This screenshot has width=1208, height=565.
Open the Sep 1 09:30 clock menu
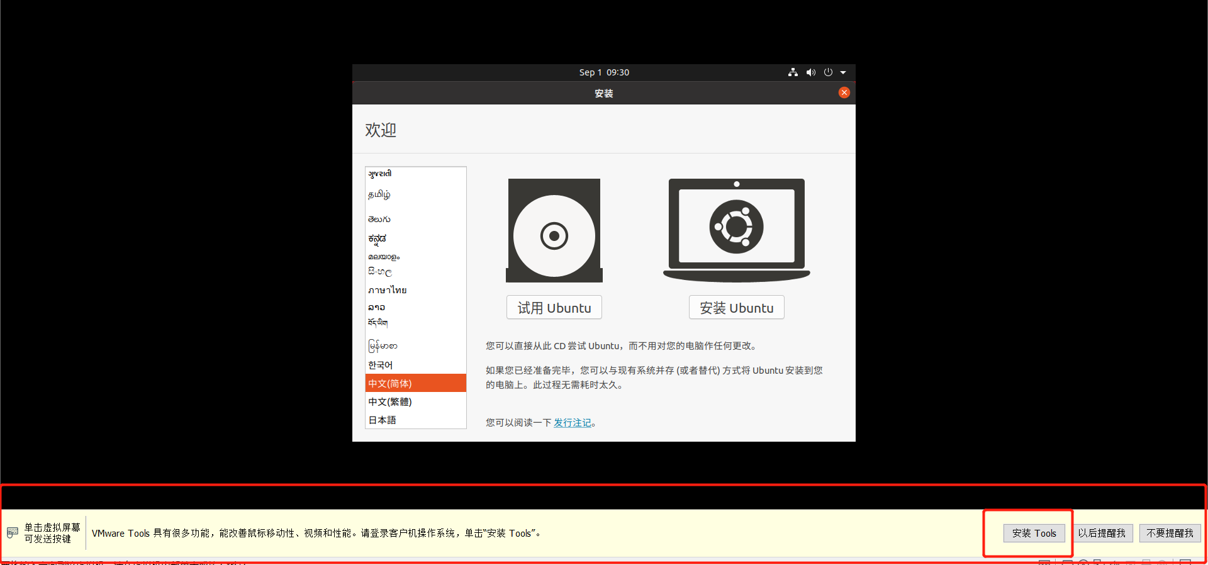tap(604, 72)
